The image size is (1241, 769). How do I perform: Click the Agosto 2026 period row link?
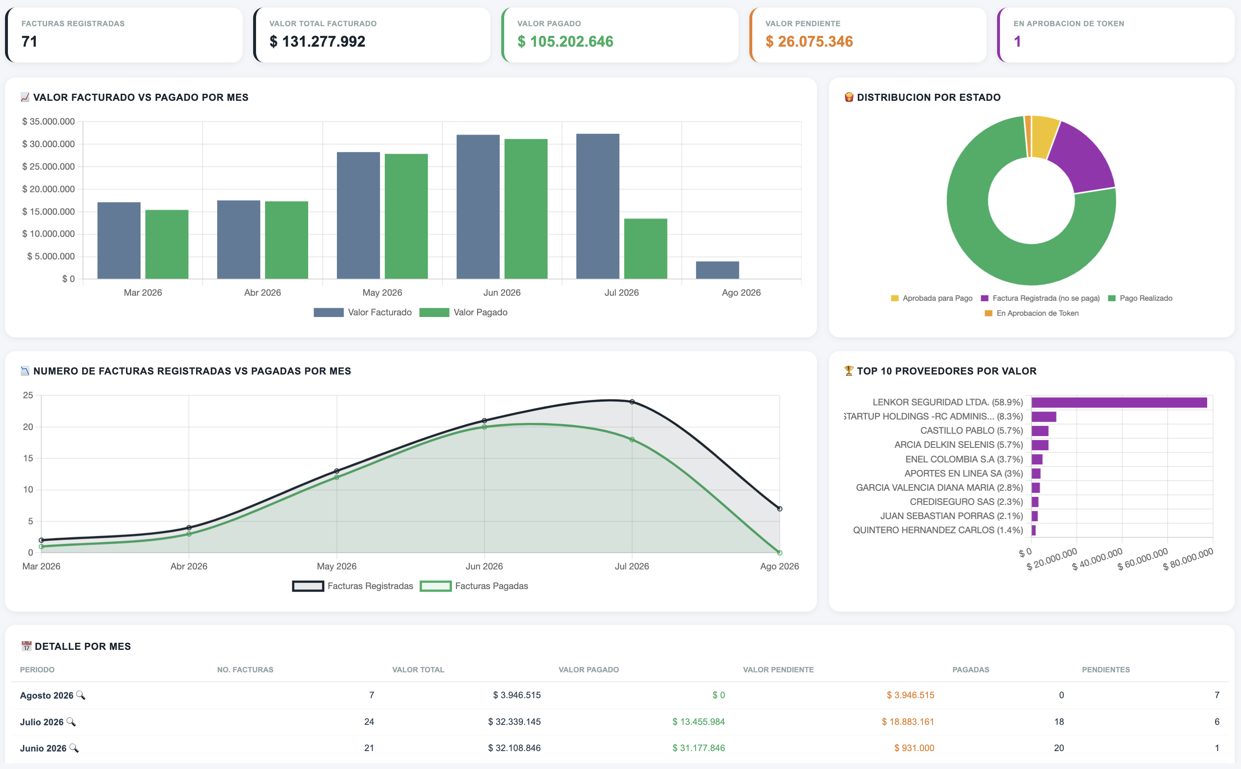pyautogui.click(x=46, y=695)
